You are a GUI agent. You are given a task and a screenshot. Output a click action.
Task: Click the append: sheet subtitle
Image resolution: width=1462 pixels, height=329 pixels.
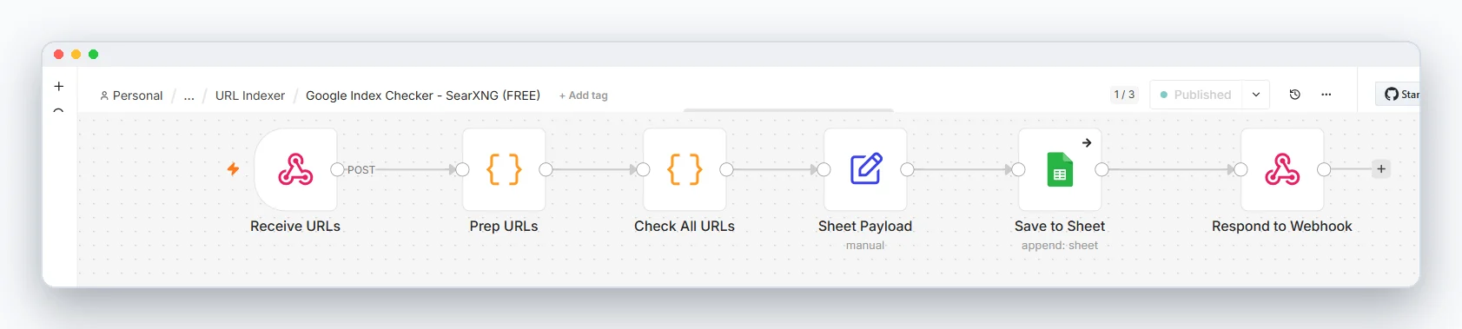(1060, 246)
